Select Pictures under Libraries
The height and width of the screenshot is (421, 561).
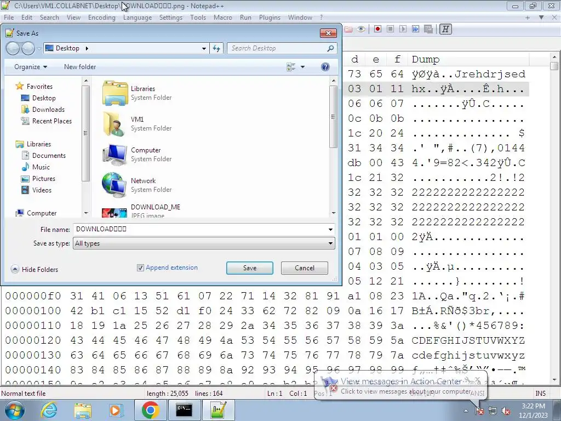[x=38, y=178]
